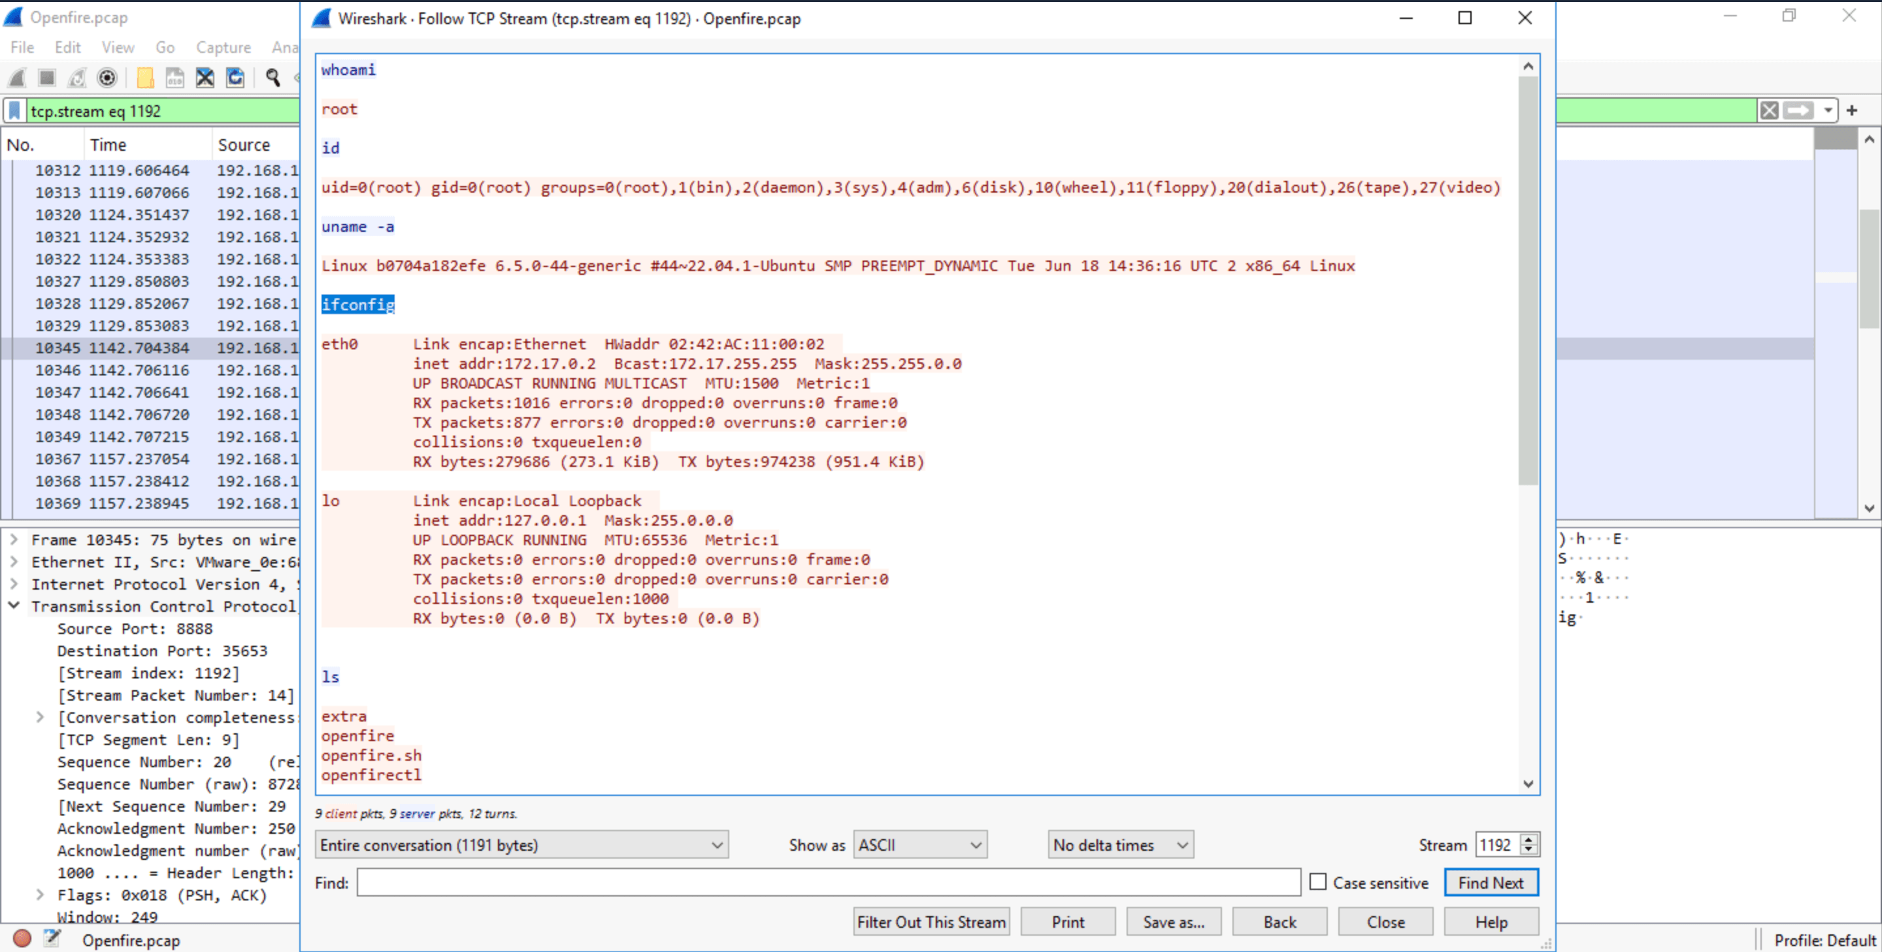
Task: Open the Go menu
Action: coord(165,48)
